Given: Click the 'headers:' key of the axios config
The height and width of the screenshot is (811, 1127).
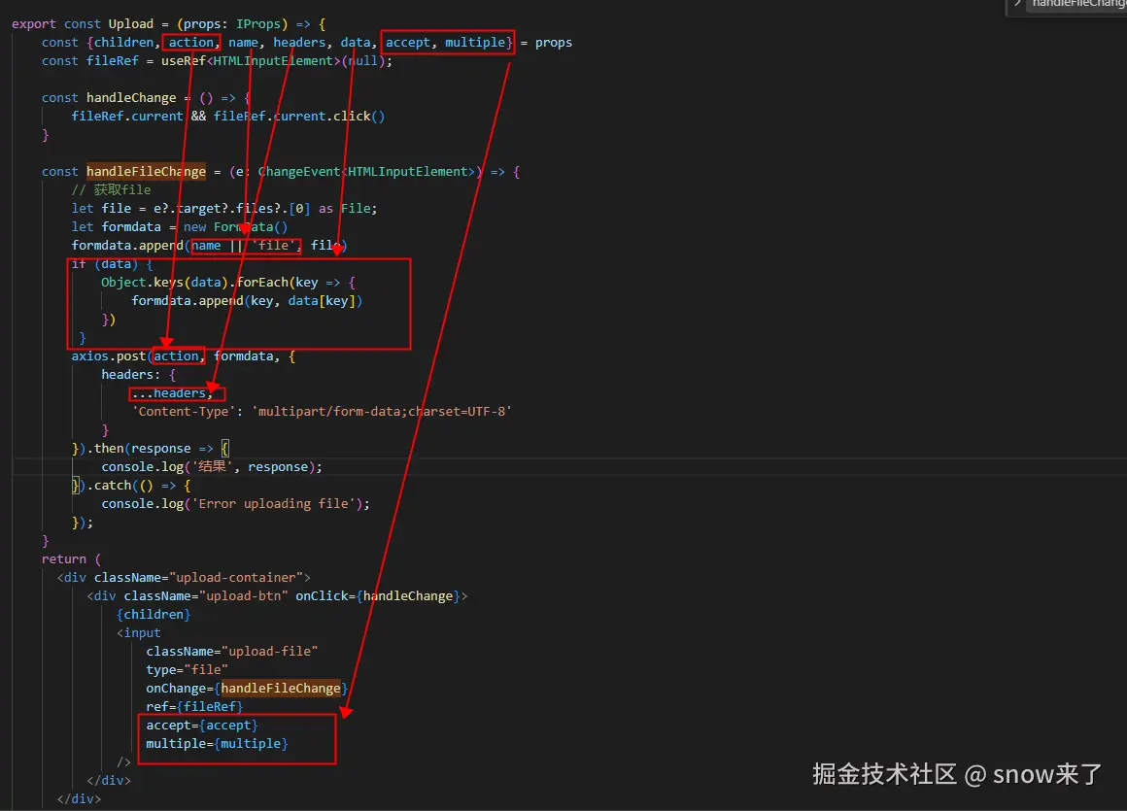Looking at the screenshot, I should [x=131, y=375].
